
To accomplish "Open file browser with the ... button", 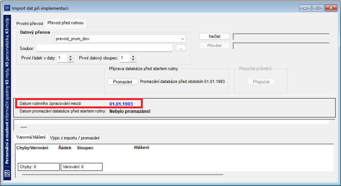I will [x=181, y=48].
